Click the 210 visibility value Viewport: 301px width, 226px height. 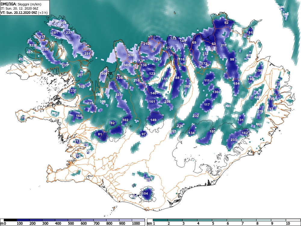click(x=146, y=44)
